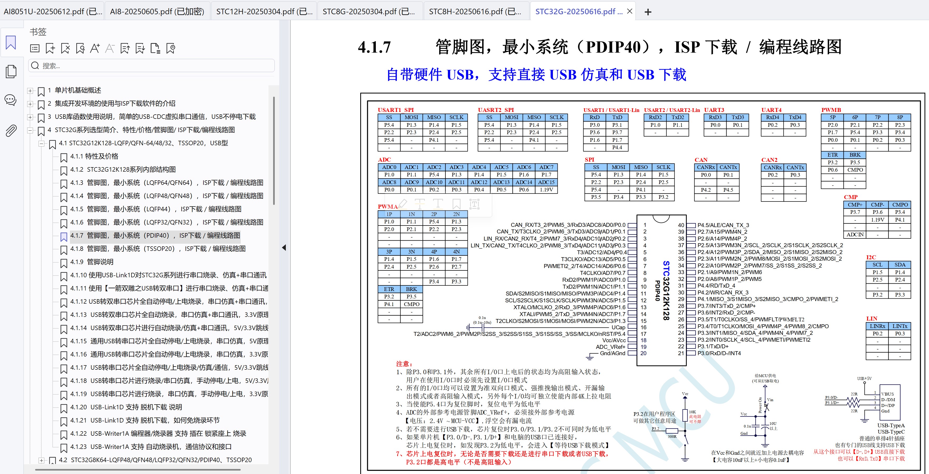The image size is (929, 474).
Task: Collapse the 4.1 STC32G12K128 subsection
Action: coord(41,144)
